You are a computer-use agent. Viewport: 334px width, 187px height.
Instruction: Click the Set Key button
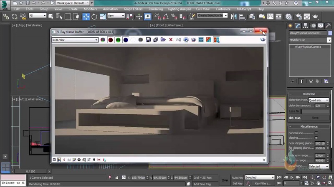coord(237,183)
